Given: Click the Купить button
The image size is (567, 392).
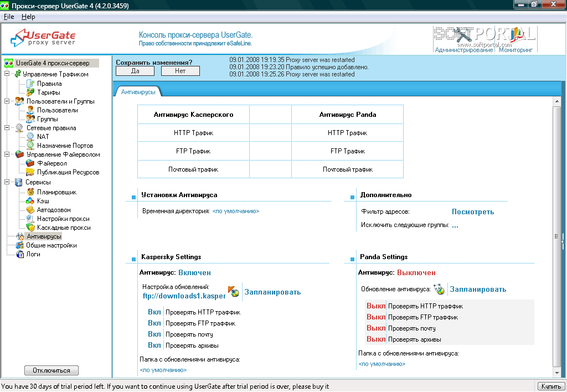Looking at the screenshot, I should tap(551, 386).
